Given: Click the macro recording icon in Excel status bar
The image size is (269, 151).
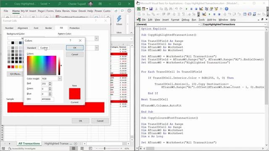Looking at the screenshot, I should [3, 148].
